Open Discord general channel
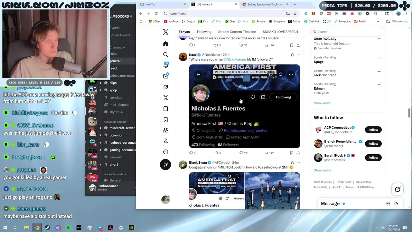The width and height of the screenshot is (412, 232). coord(115,61)
